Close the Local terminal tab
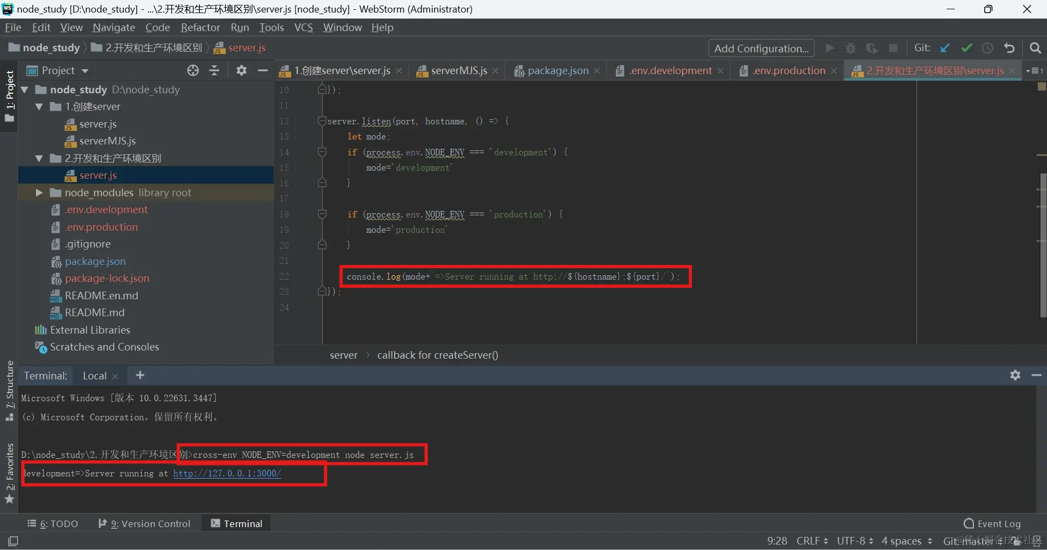The width and height of the screenshot is (1047, 550). [115, 376]
